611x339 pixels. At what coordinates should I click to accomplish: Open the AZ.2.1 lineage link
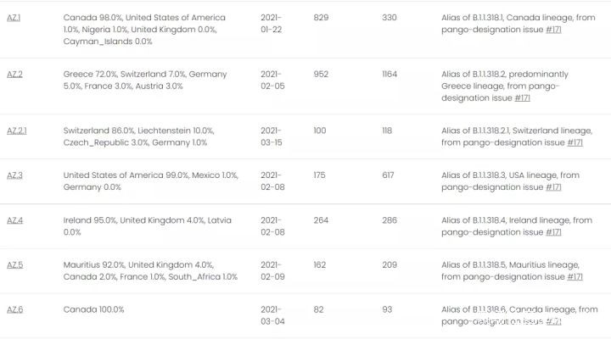point(17,131)
